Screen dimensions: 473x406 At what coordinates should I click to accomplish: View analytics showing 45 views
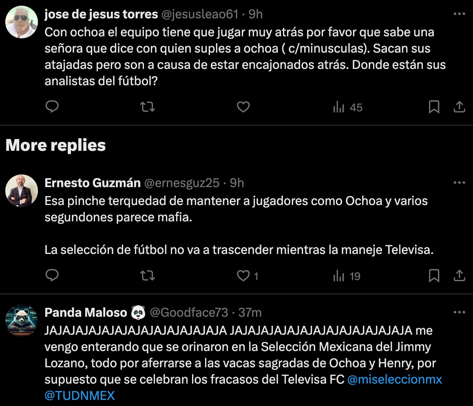[348, 108]
